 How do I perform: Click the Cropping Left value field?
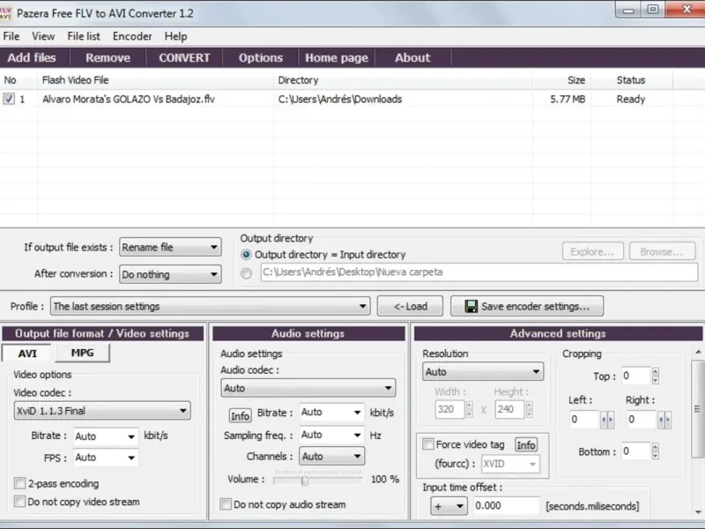583,420
